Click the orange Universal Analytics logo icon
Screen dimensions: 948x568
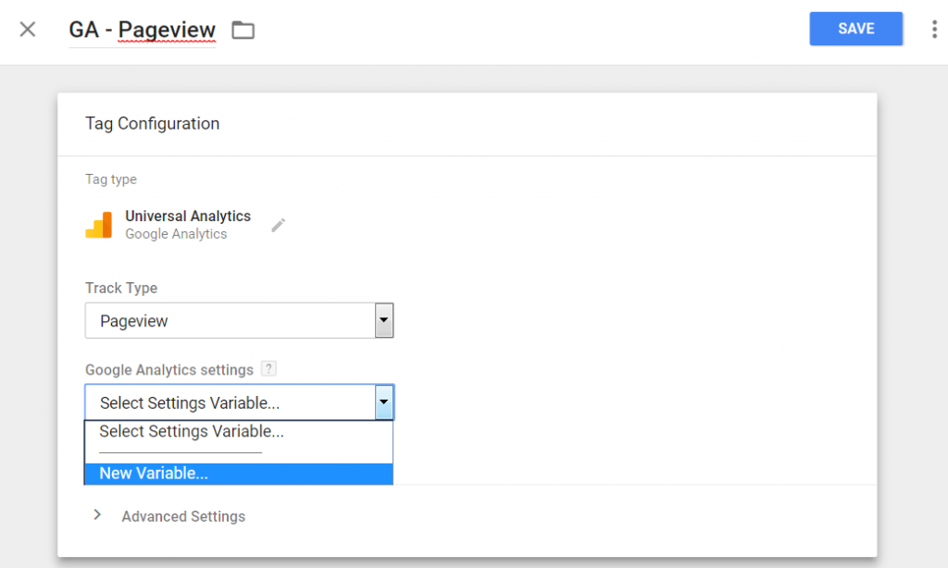click(x=98, y=225)
